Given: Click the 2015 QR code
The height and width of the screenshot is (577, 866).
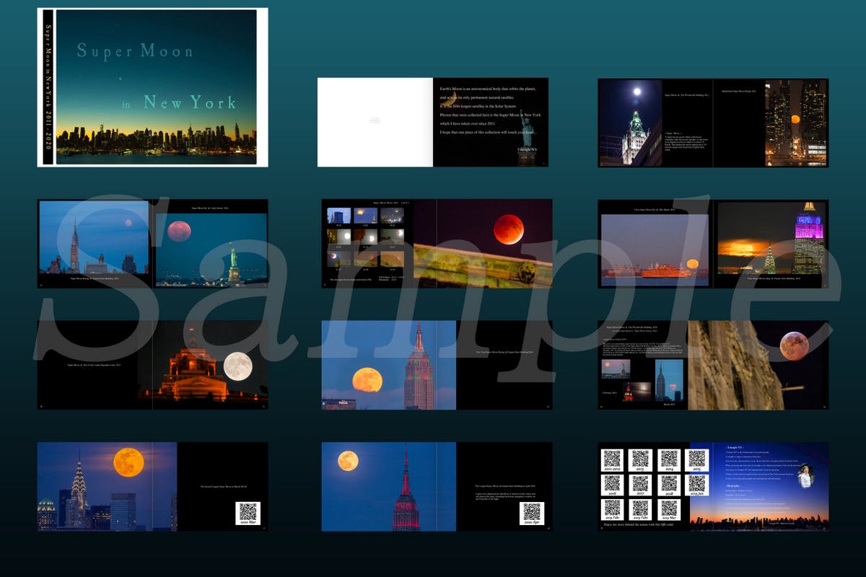Looking at the screenshot, I should pos(696,459).
